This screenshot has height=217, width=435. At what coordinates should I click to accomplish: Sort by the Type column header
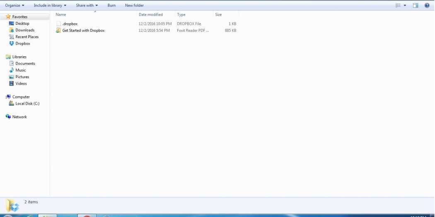point(181,14)
